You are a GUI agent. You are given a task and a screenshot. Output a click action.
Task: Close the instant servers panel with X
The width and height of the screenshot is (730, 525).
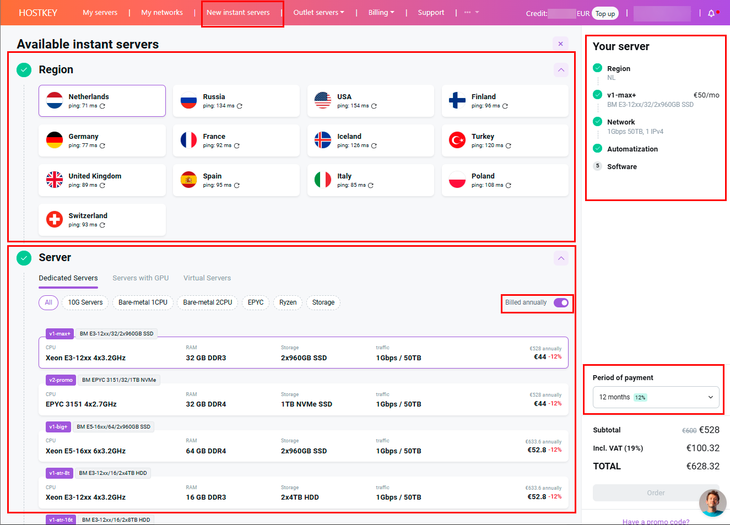[x=560, y=44]
